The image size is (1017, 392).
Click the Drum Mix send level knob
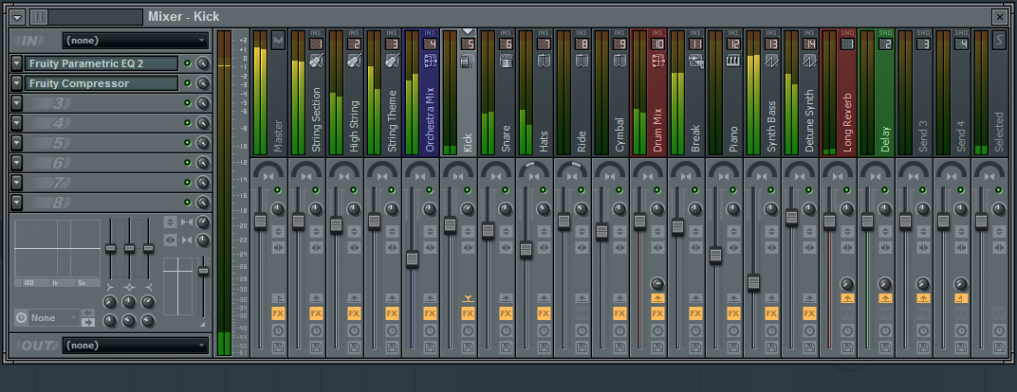coord(657,284)
